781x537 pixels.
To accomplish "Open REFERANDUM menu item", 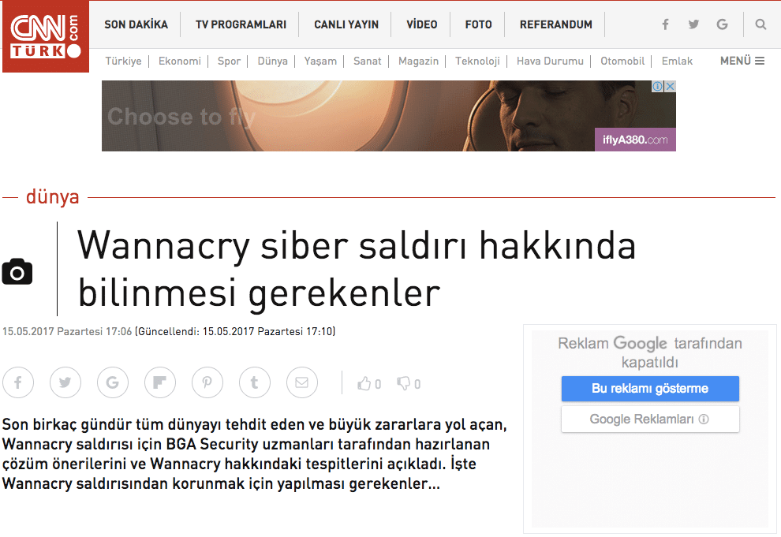I will click(x=556, y=24).
